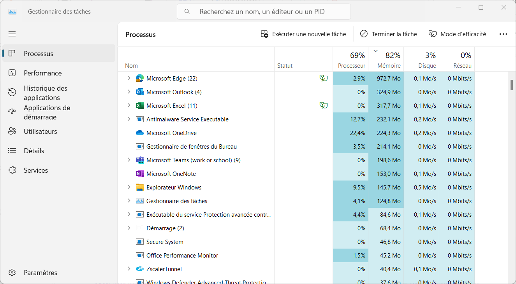Click the Microsoft Teams process icon
The width and height of the screenshot is (516, 284).
pos(140,160)
